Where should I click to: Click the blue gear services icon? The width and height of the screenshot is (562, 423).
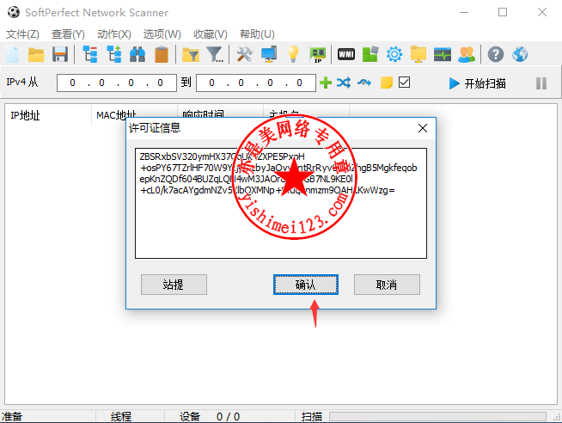394,54
